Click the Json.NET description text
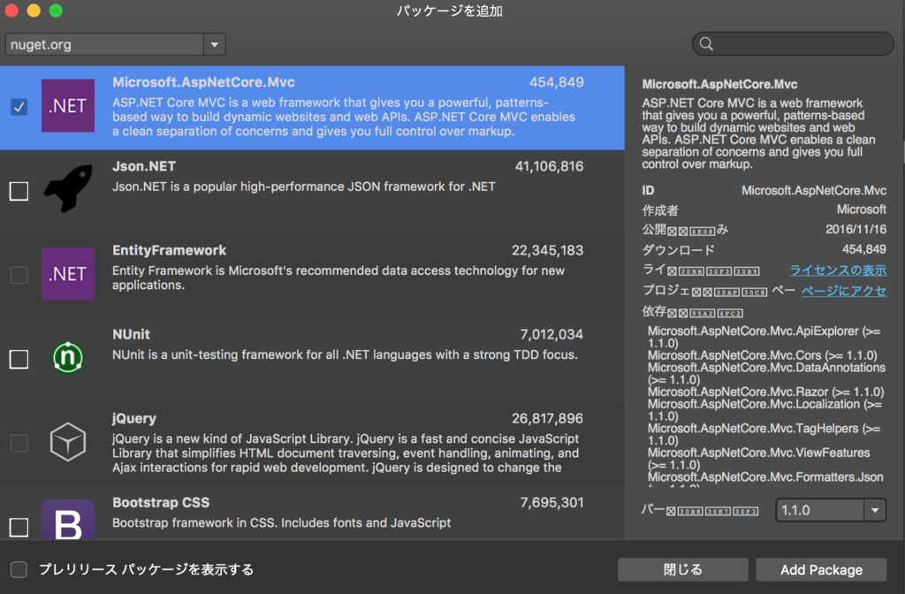Image resolution: width=905 pixels, height=594 pixels. click(304, 187)
